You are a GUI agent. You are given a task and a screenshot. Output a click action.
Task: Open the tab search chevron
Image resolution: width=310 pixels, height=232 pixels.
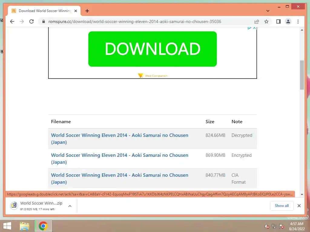click(x=268, y=11)
